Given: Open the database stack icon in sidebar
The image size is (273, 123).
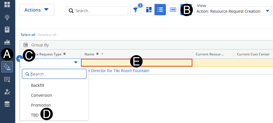Looking at the screenshot, I should (7, 104).
